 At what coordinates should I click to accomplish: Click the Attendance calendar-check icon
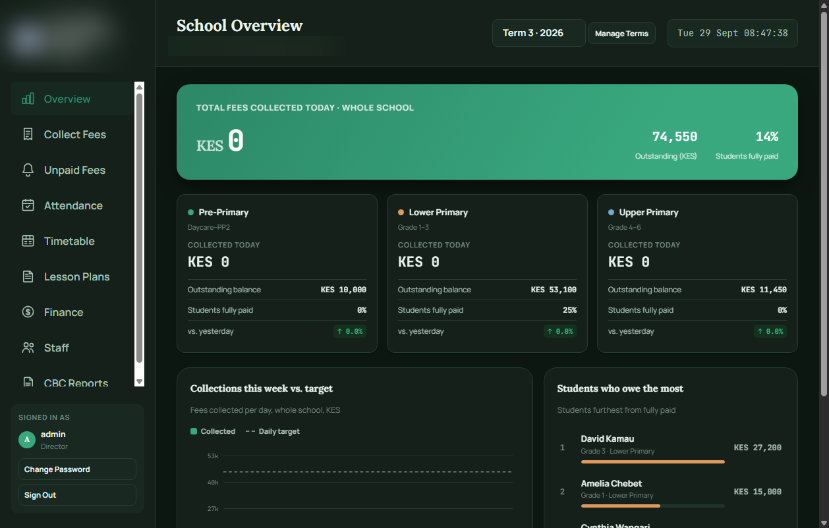(28, 205)
